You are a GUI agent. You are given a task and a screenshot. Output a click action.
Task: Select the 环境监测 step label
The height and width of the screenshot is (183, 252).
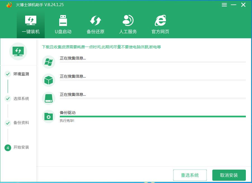click(x=21, y=74)
